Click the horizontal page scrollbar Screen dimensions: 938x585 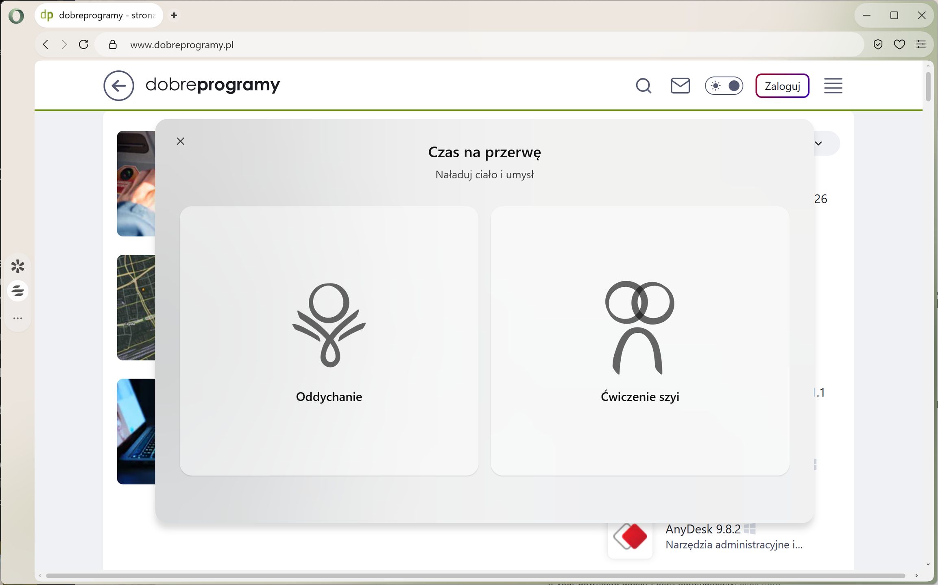point(475,576)
